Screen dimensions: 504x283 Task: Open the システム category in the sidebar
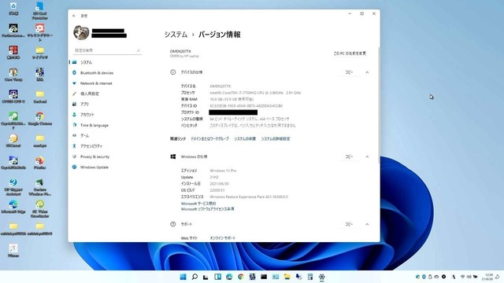click(x=86, y=62)
